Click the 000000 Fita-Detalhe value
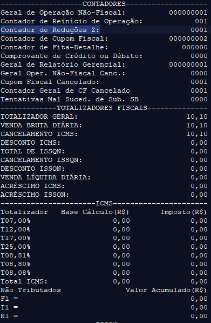The image size is (211, 323). pyautogui.click(x=195, y=47)
